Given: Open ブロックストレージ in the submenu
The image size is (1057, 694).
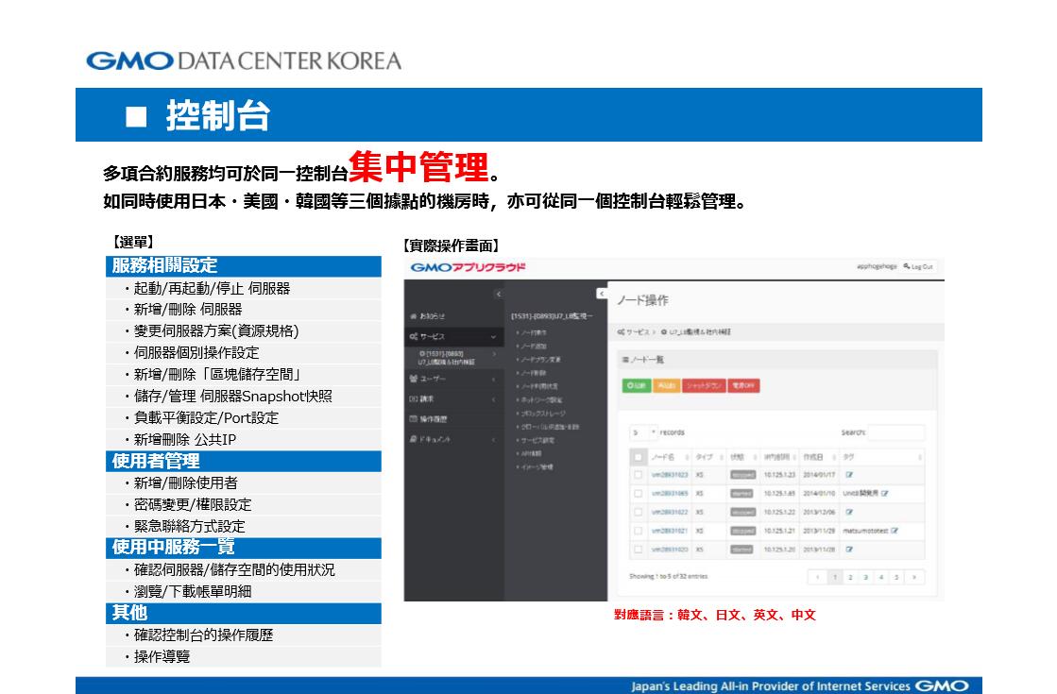Looking at the screenshot, I should tap(541, 414).
